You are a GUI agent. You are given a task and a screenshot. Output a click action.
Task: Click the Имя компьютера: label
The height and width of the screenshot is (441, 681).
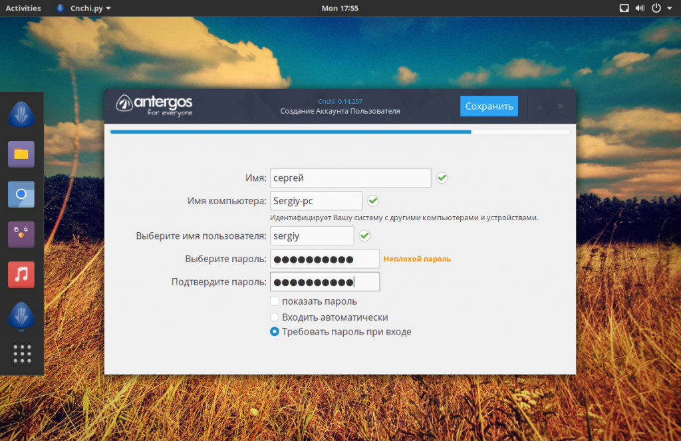227,201
